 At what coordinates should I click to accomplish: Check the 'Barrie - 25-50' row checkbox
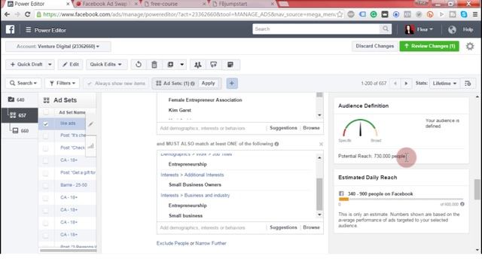45,185
